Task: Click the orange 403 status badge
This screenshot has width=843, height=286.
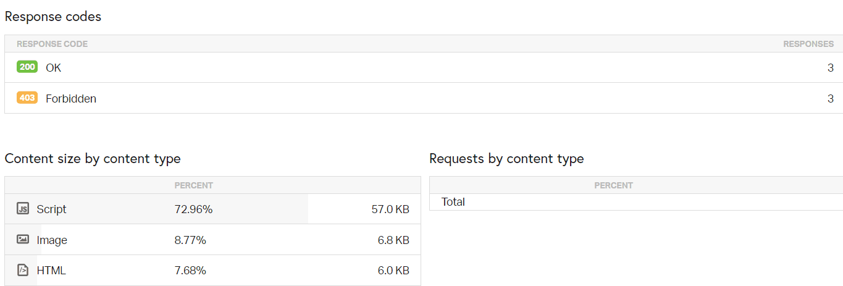Action: pyautogui.click(x=27, y=98)
